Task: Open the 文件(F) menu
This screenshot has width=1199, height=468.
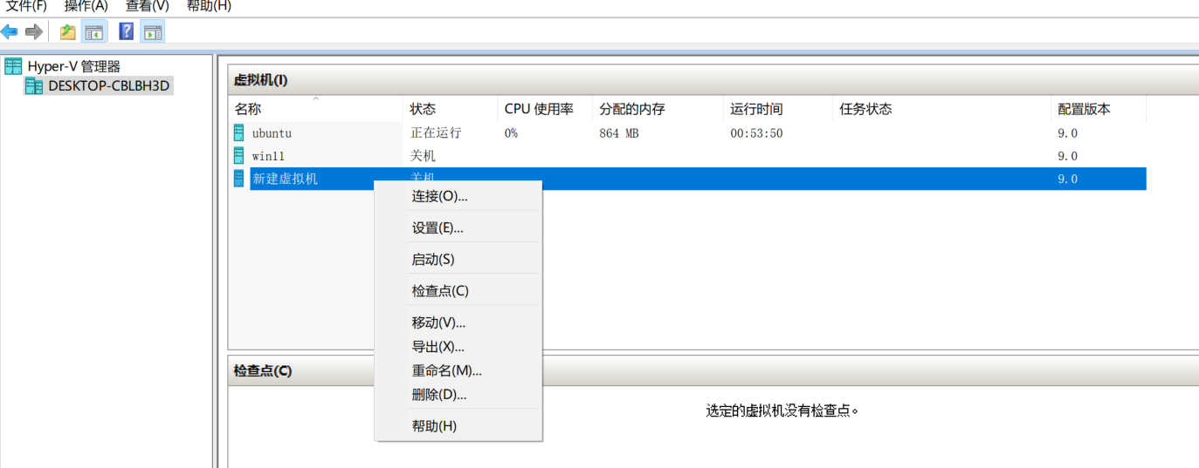Action: tap(26, 6)
